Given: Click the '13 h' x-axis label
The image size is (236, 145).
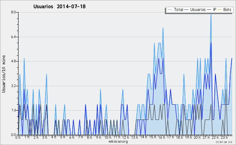Looking at the screenshot, I should pyautogui.click(x=135, y=137).
